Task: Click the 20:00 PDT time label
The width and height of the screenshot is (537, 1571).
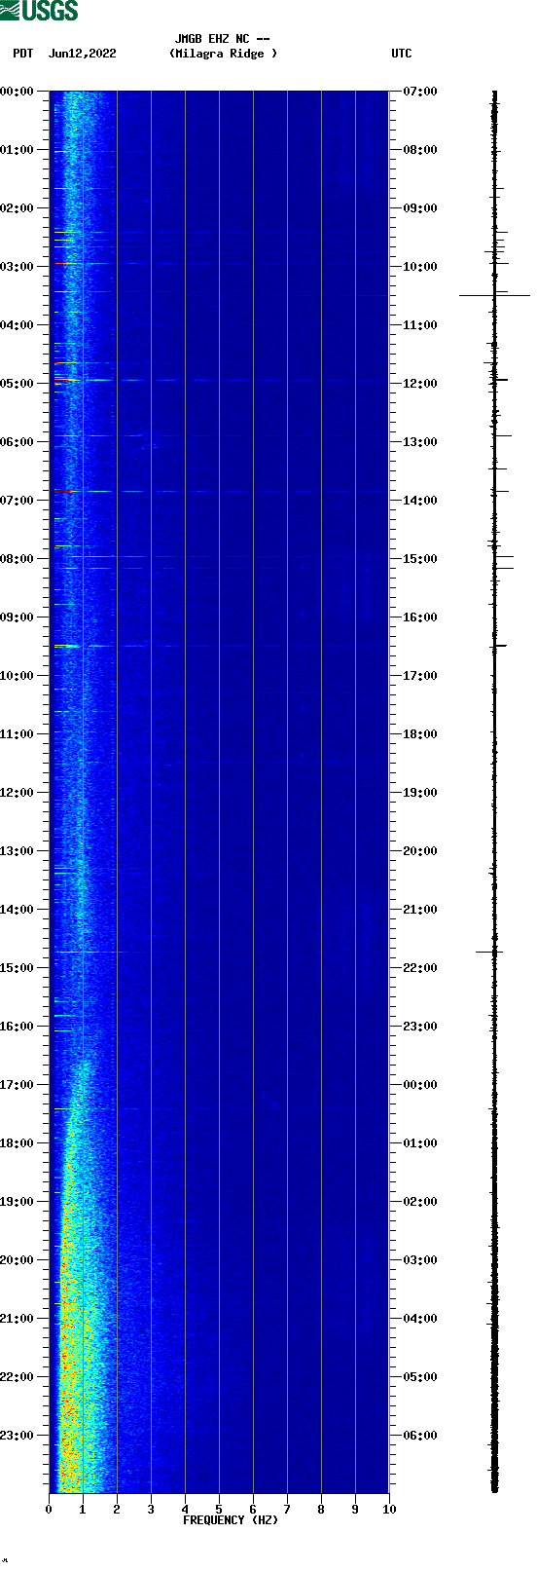Action: tap(18, 1260)
